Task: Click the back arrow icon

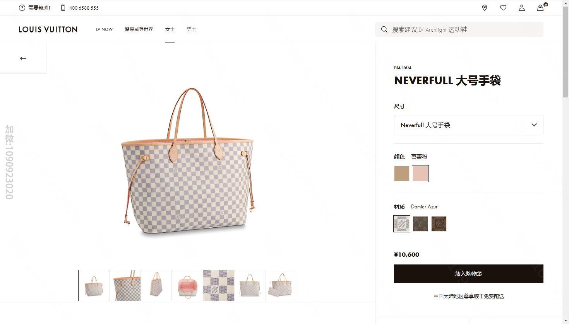Action: click(23, 58)
